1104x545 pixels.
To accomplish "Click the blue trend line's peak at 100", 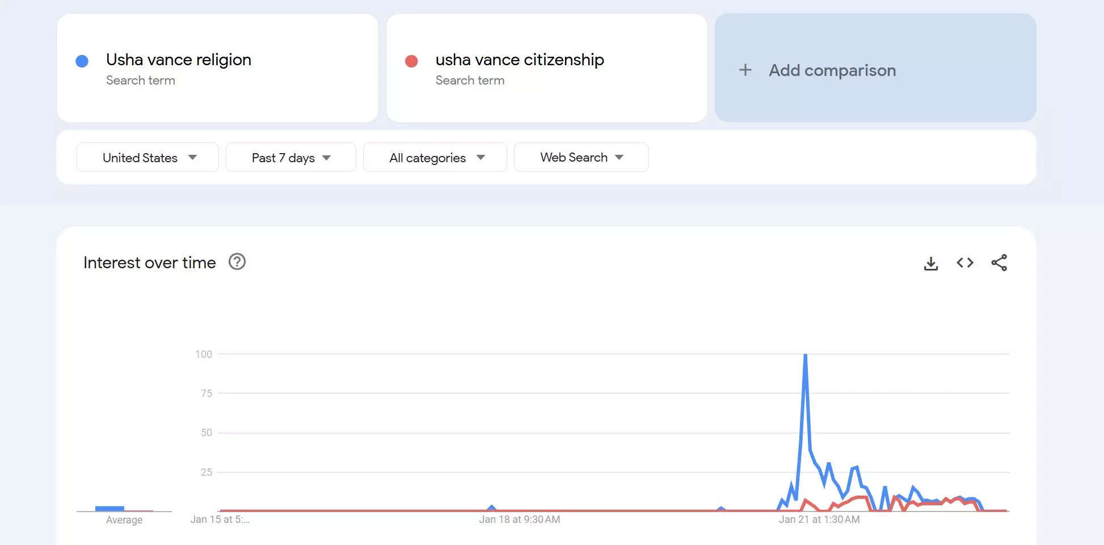I will pos(805,354).
